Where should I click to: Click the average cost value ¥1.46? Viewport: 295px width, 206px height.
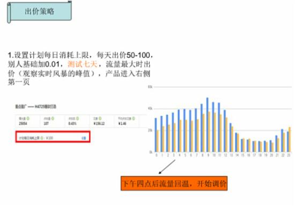point(122,124)
